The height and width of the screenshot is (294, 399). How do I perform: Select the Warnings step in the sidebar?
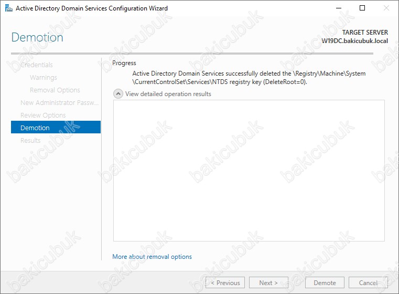click(44, 78)
